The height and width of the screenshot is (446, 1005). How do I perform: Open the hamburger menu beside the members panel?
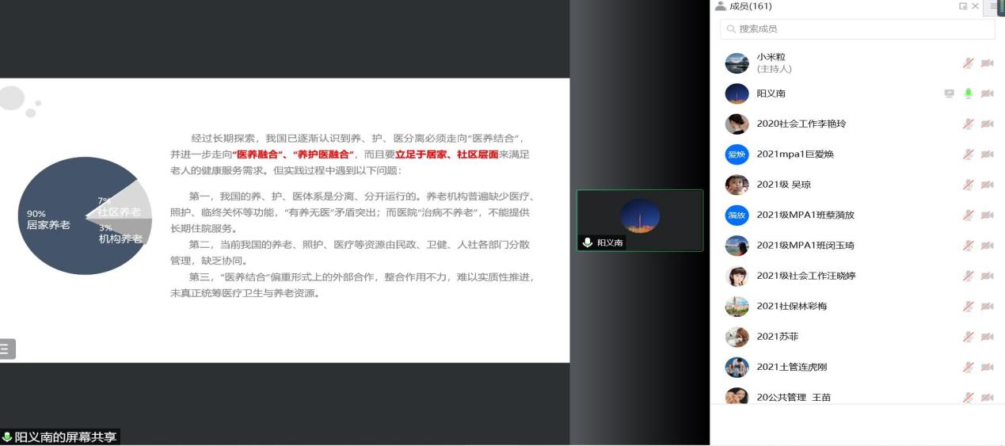click(995, 6)
